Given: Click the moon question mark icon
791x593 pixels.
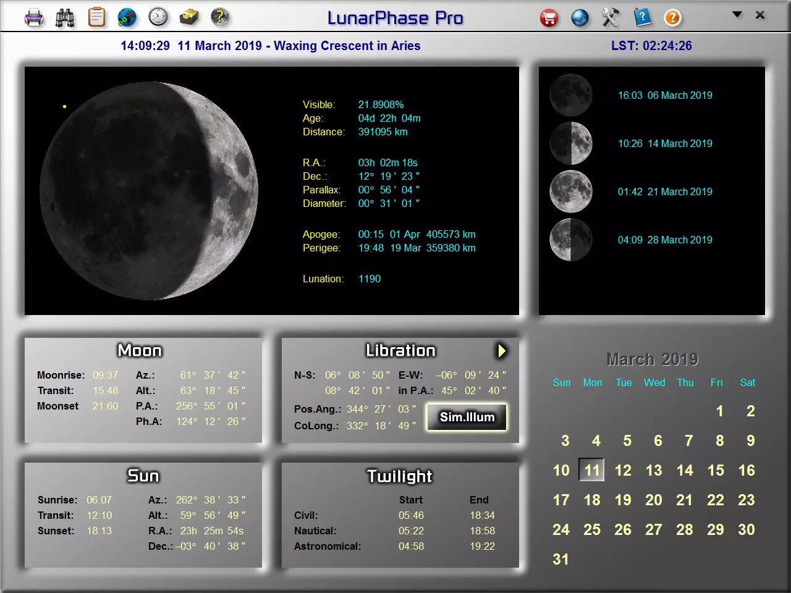Looking at the screenshot, I should [x=219, y=17].
